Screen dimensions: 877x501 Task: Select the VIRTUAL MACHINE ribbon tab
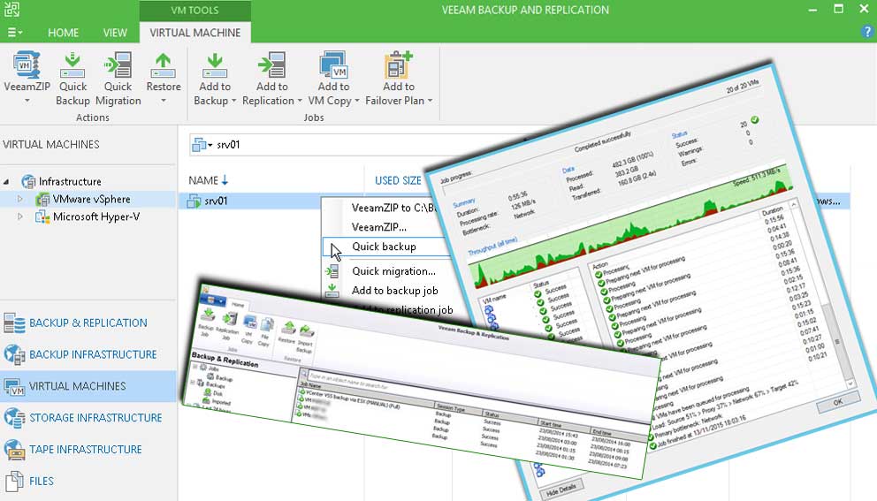point(194,33)
